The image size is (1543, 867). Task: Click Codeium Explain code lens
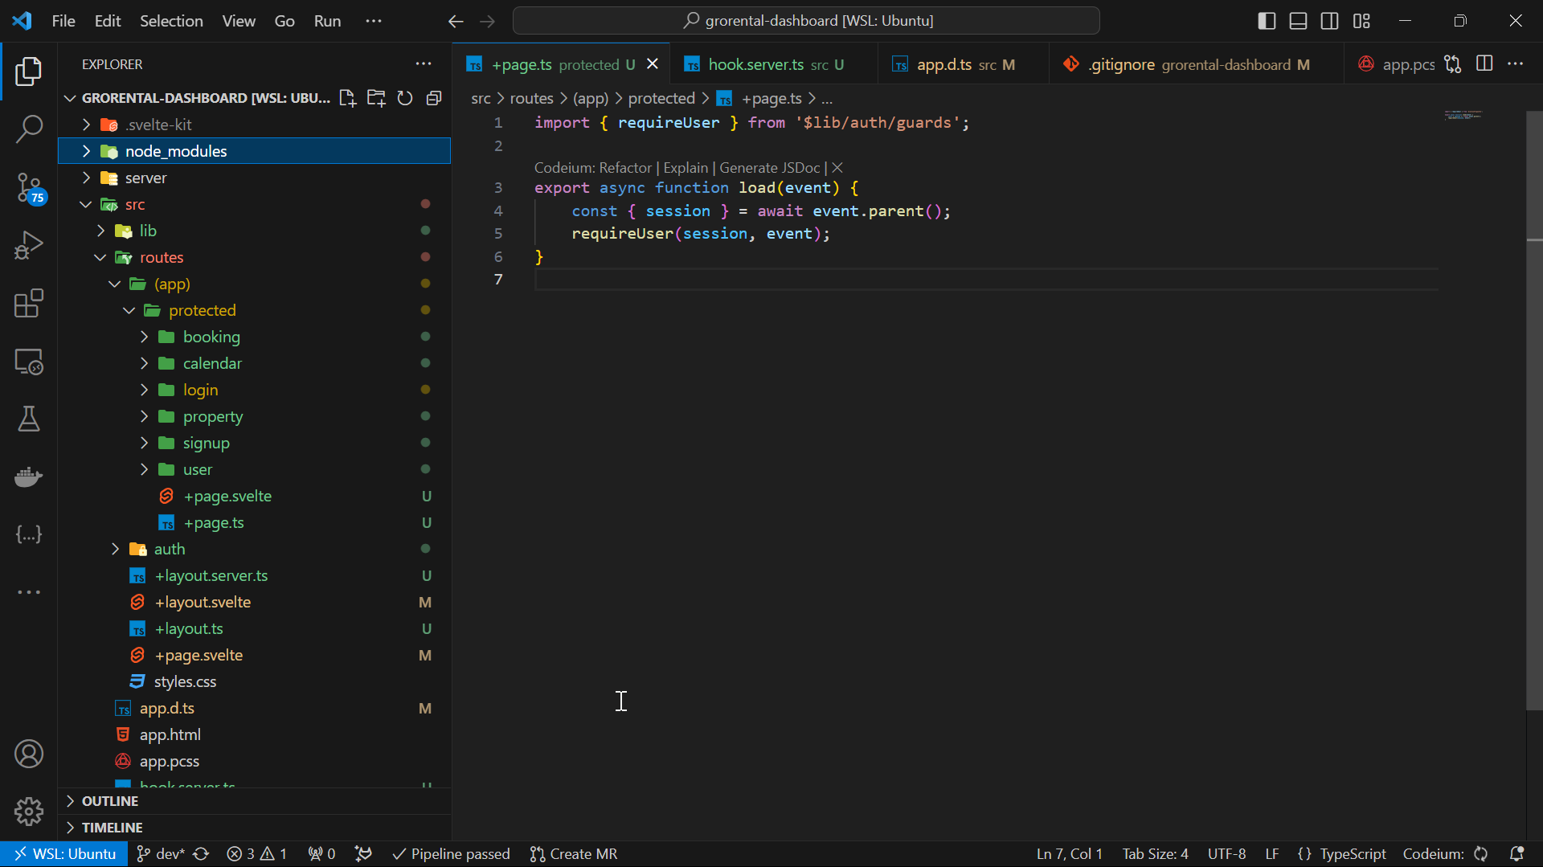[x=686, y=168]
